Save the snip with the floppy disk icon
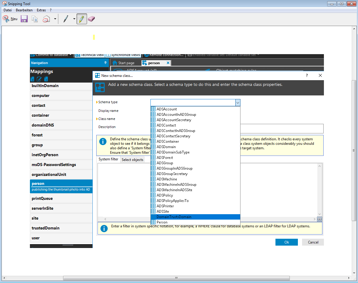The image size is (358, 283). (x=24, y=19)
